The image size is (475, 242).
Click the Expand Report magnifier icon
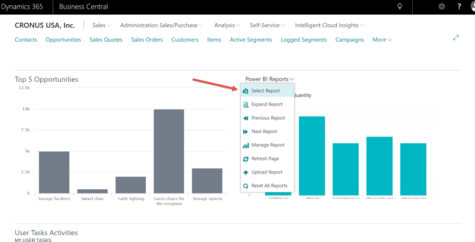(245, 104)
